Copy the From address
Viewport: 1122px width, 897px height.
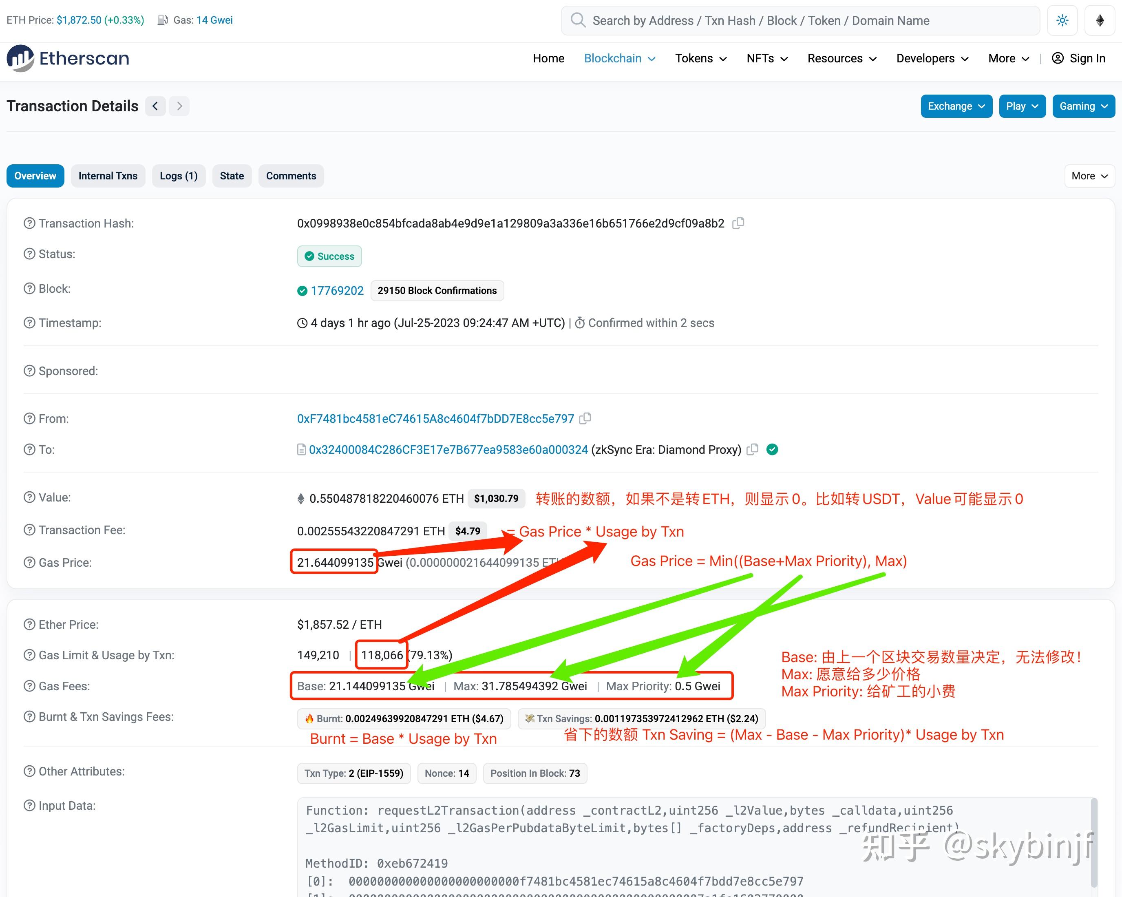[x=585, y=418]
